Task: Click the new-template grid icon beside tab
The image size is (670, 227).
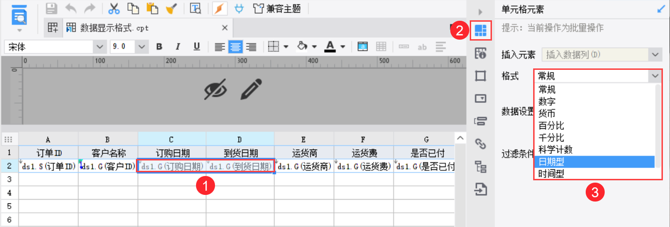Action: pyautogui.click(x=52, y=28)
